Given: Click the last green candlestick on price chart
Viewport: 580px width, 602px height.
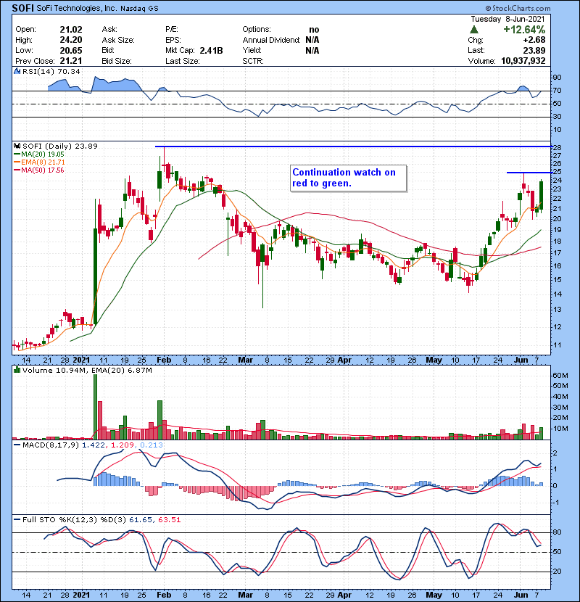Looking at the screenshot, I should pos(542,194).
